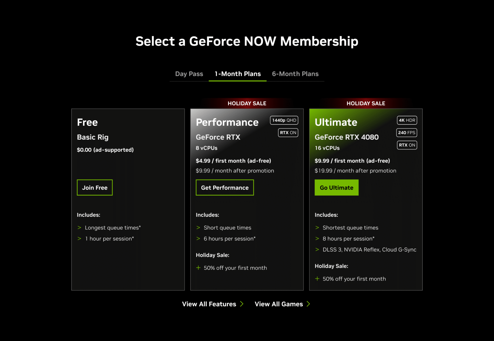Click the RTX ON badge on Performance

[x=288, y=133]
